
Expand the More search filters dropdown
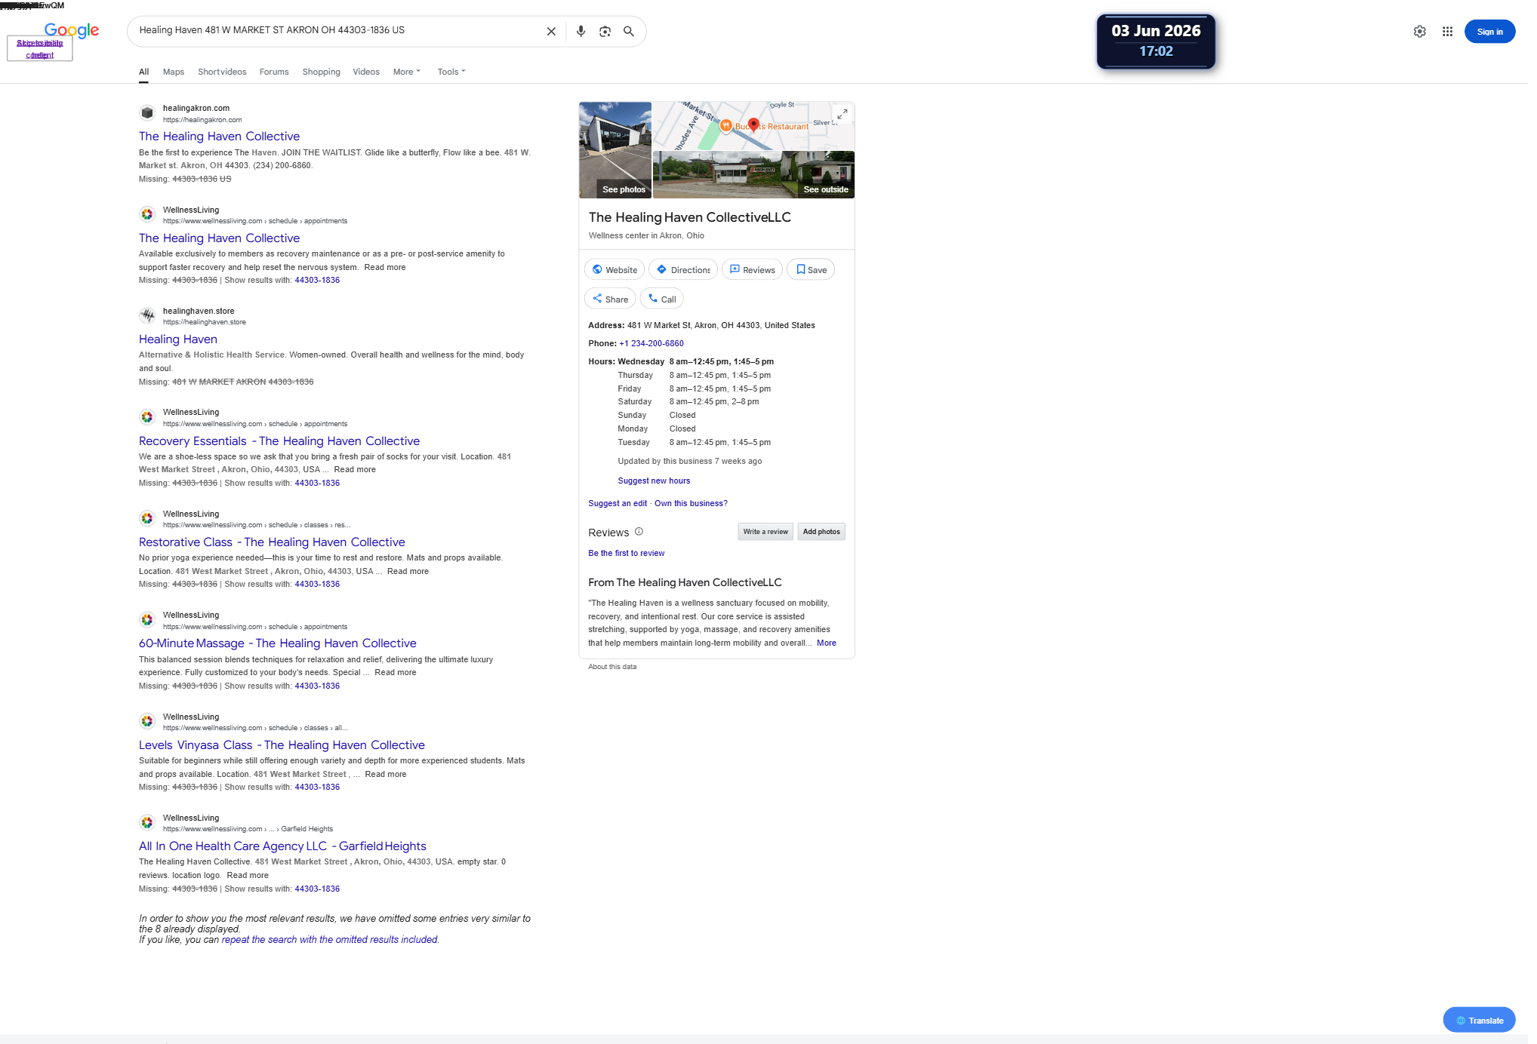(x=407, y=72)
